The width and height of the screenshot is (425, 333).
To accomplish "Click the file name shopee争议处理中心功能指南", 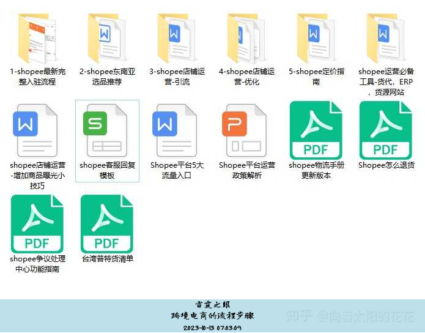I will click(x=37, y=264).
